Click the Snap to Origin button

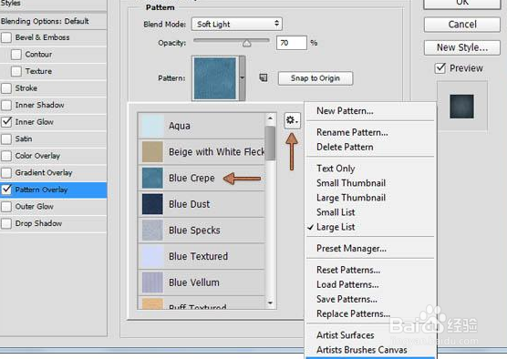point(316,78)
